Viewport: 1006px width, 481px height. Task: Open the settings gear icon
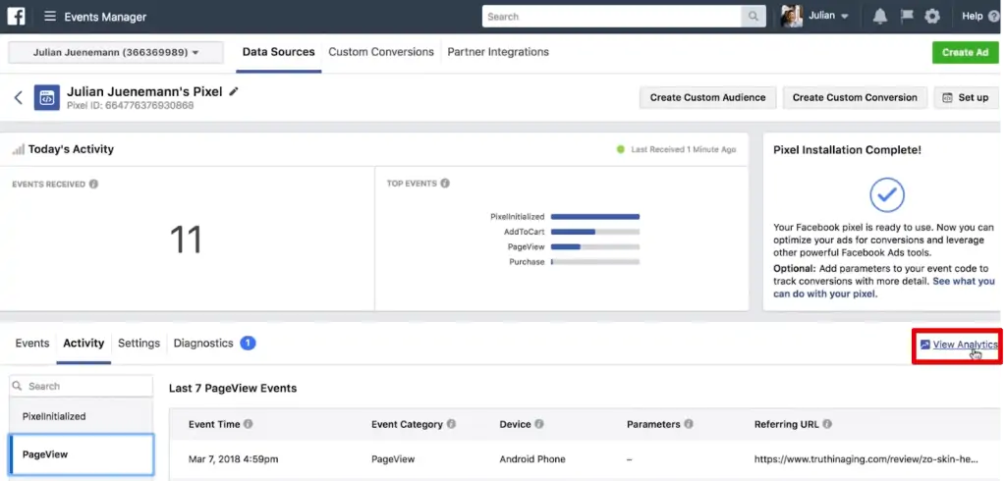[932, 17]
